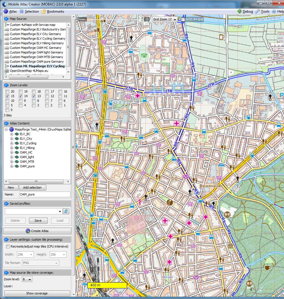Tick Recreate/adjust map tiles checkbox

pos(8,246)
